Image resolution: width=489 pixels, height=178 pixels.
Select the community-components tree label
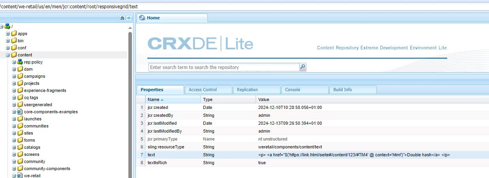coord(47,169)
